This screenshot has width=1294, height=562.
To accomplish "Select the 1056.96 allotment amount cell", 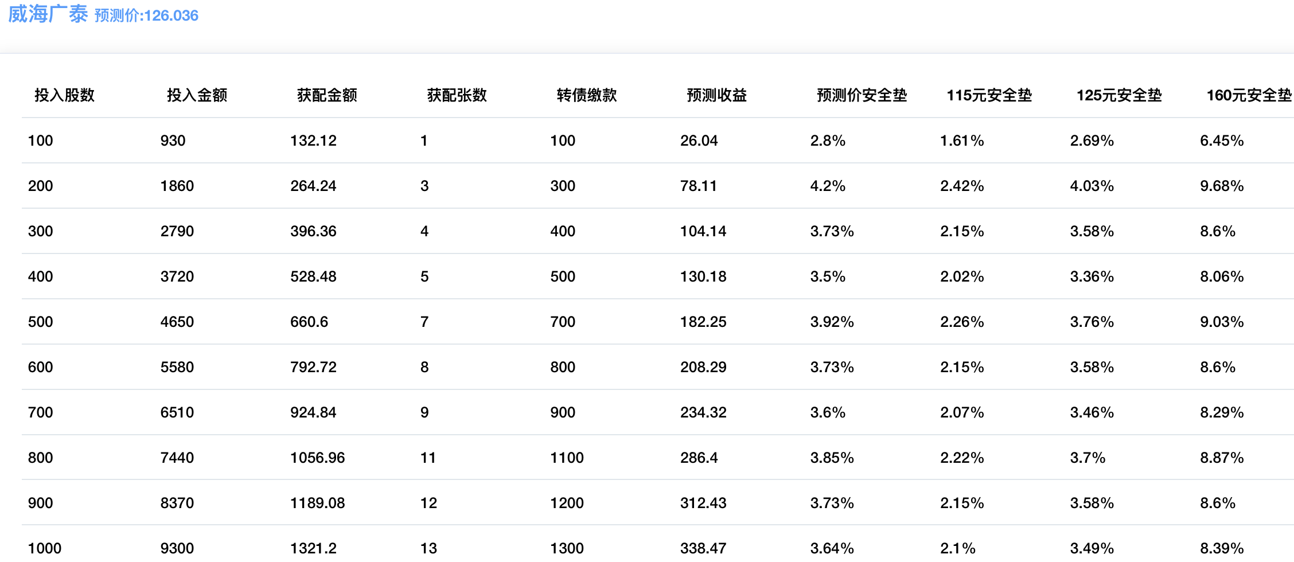I will click(x=317, y=458).
